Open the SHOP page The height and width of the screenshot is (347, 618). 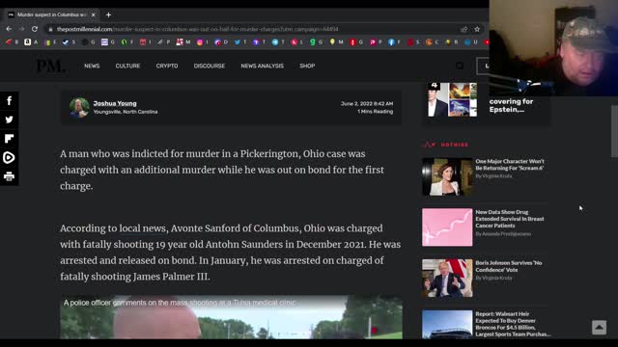pyautogui.click(x=307, y=66)
